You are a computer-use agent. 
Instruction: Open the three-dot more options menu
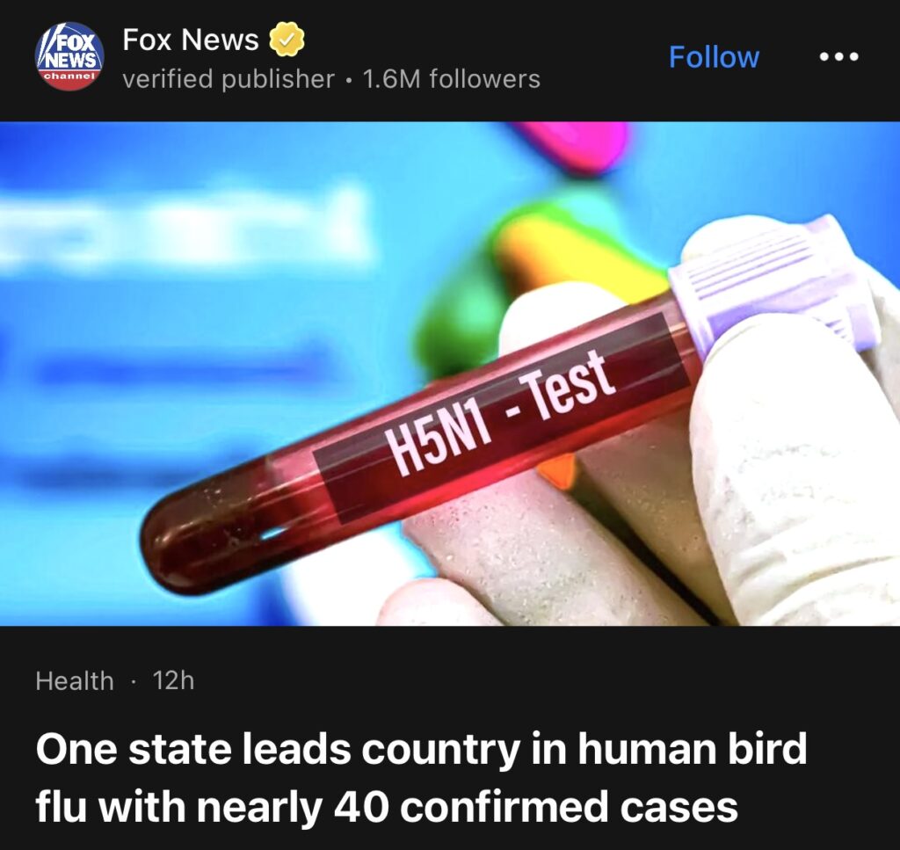coord(839,57)
